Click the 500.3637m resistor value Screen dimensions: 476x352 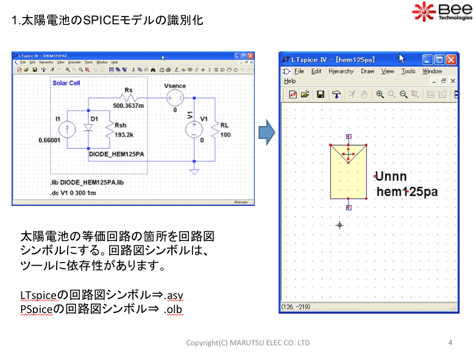tap(129, 105)
